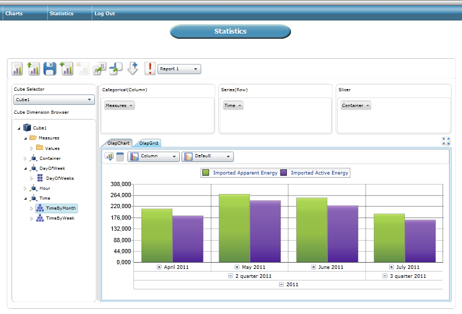
Task: Click the first report chart icon in toolbar
Action: coord(17,69)
